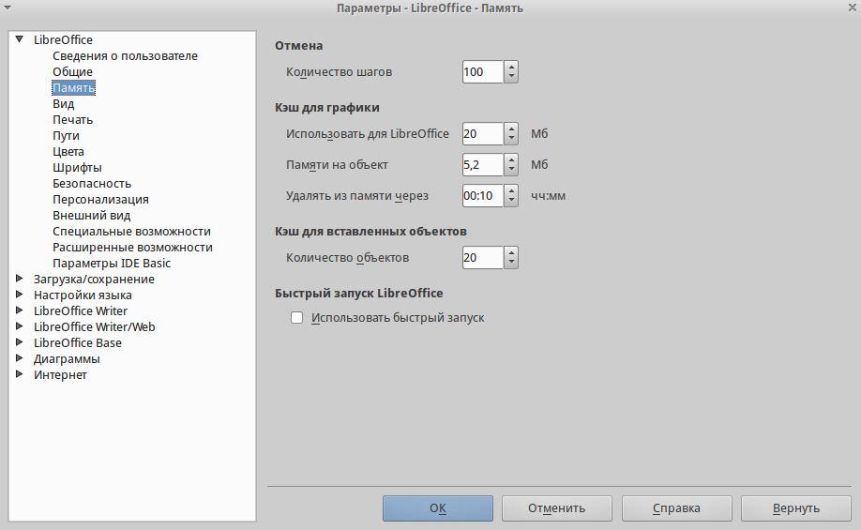Decrease Использовать для LibreOffice cache value
The image size is (861, 530).
click(x=511, y=139)
